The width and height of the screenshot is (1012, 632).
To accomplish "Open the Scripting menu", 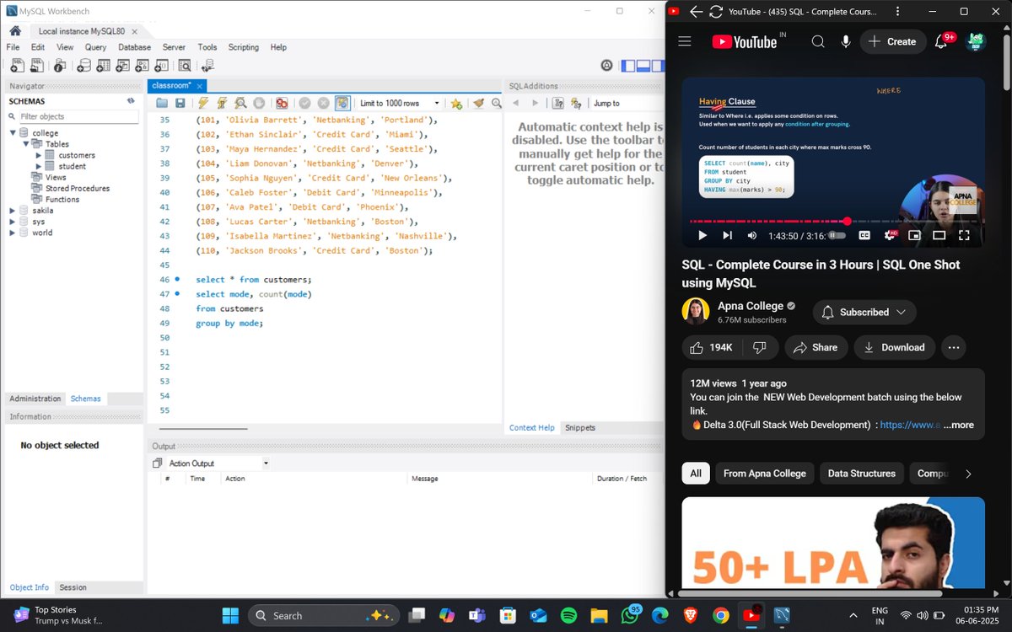I will click(x=243, y=47).
